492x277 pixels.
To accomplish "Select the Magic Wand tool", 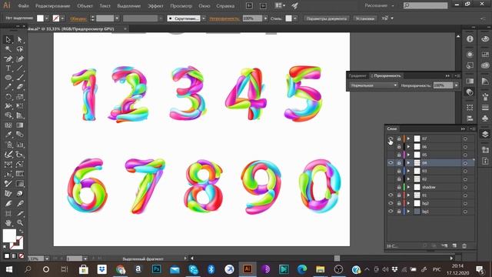I will click(8, 49).
